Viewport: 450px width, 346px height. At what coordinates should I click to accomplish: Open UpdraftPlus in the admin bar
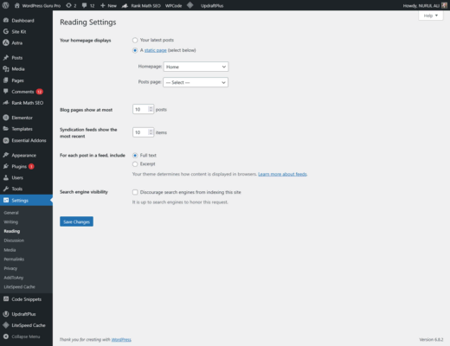tap(212, 5)
